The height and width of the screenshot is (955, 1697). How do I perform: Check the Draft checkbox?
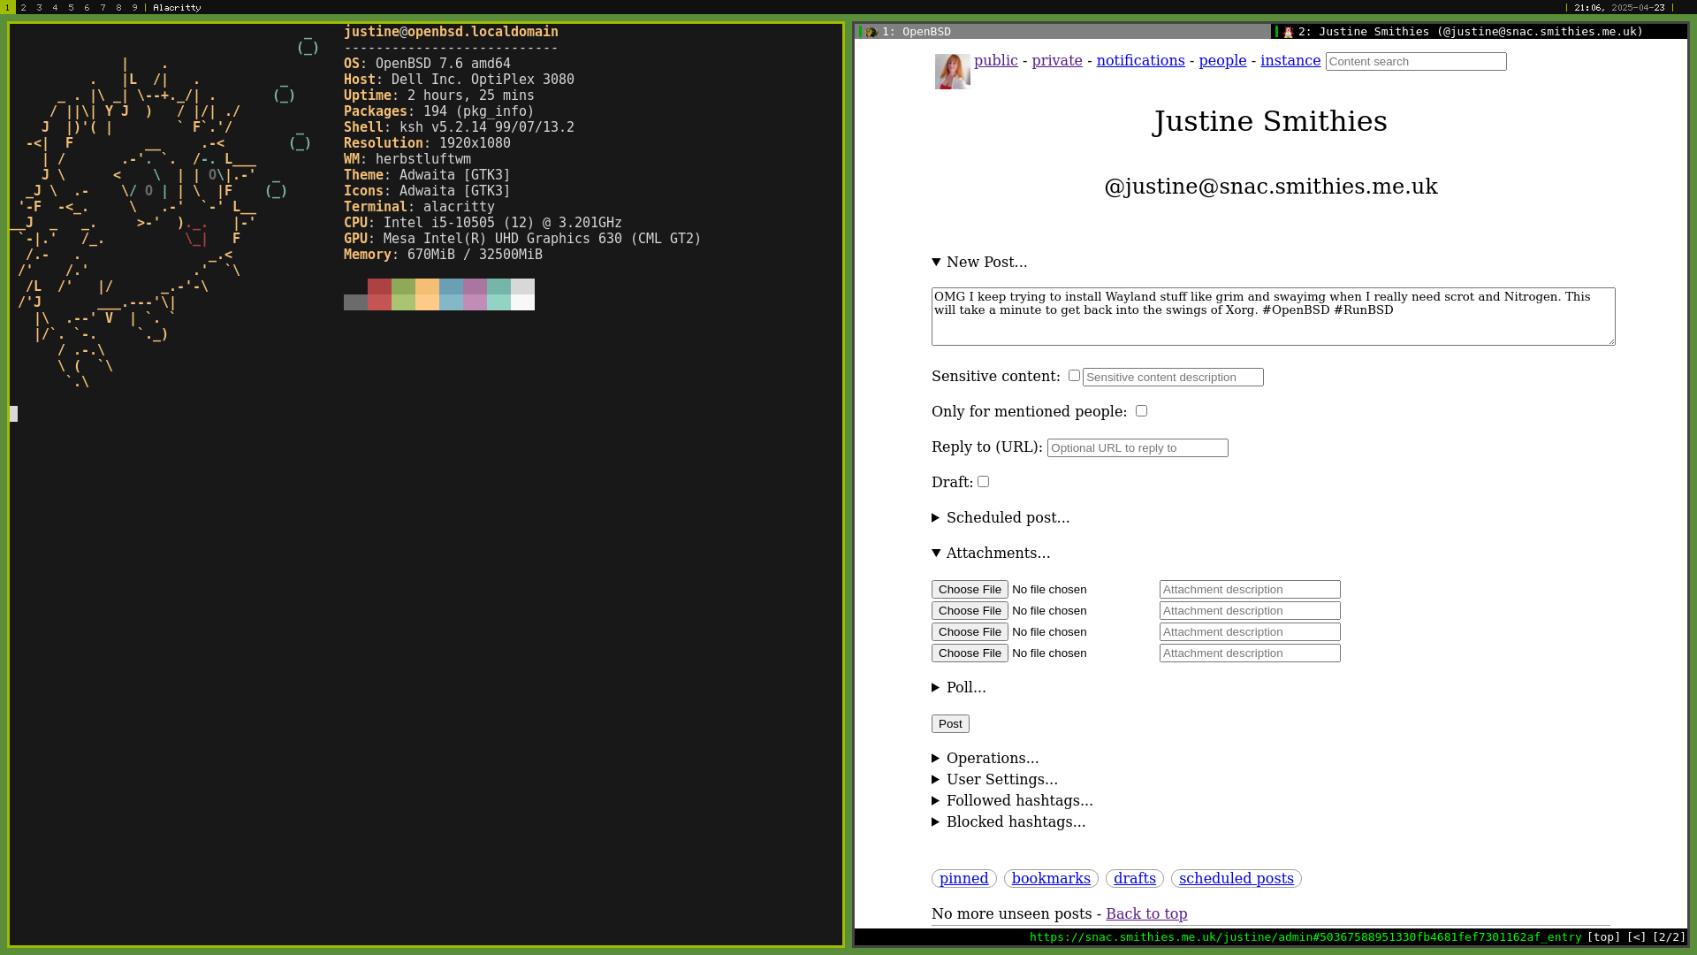coord(983,482)
